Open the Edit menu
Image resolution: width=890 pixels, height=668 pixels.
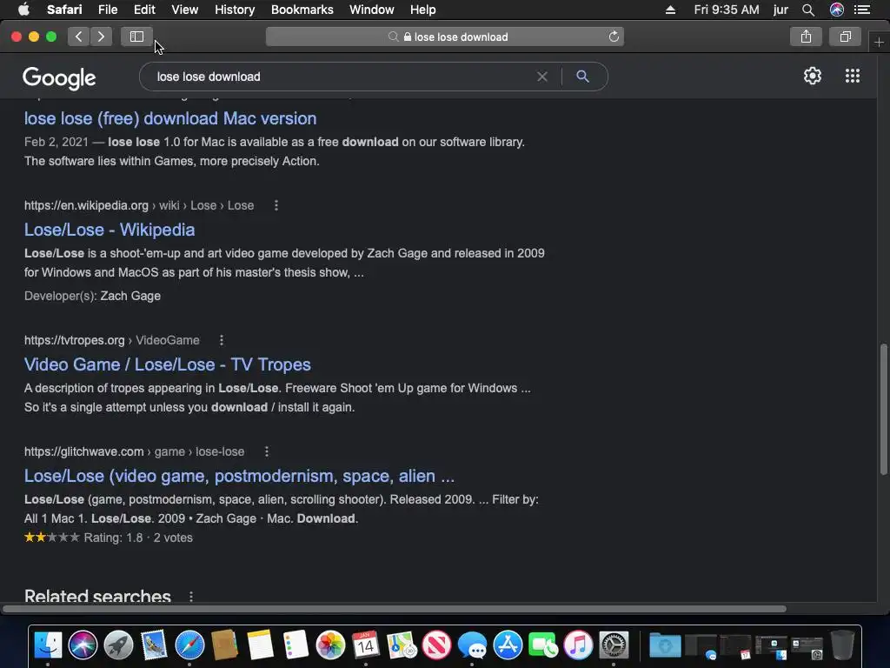click(x=144, y=10)
